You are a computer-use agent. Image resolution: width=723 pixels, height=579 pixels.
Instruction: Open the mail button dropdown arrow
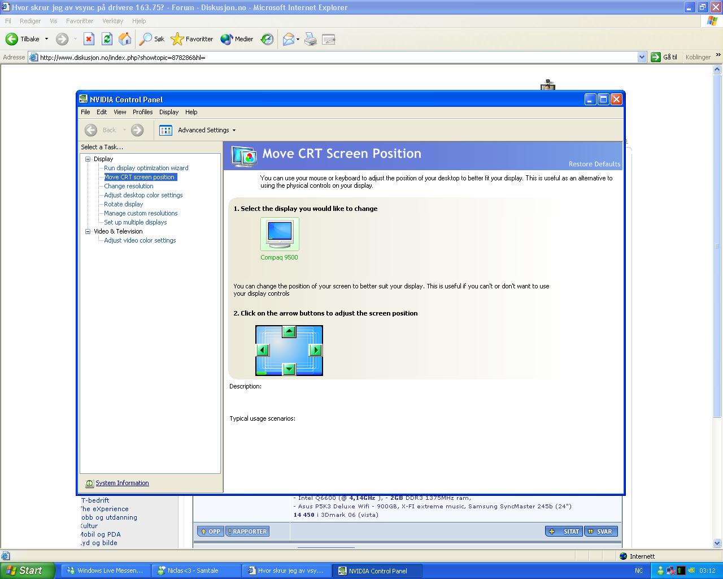[x=298, y=39]
